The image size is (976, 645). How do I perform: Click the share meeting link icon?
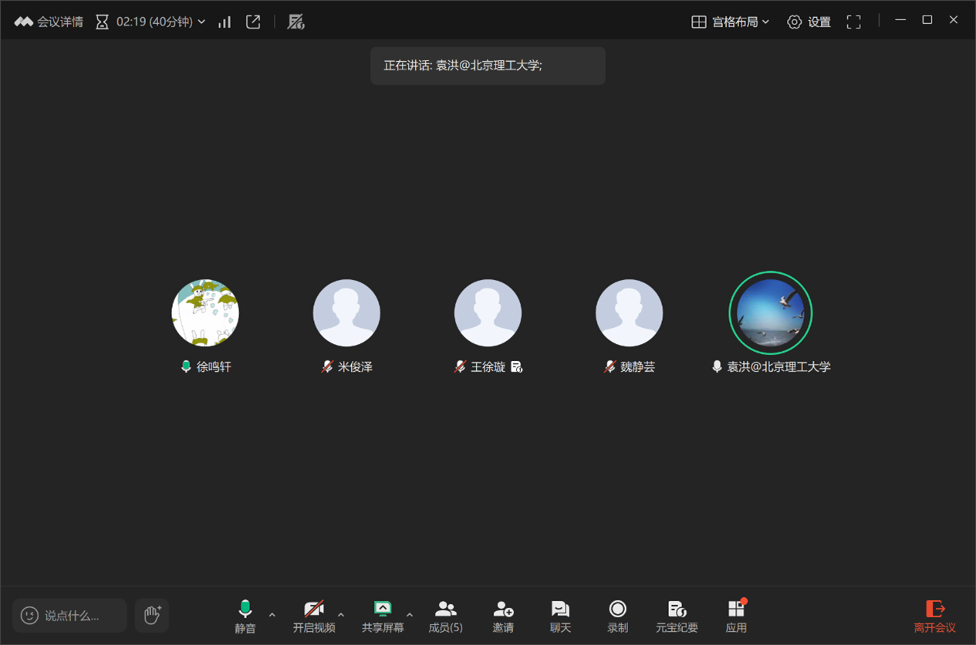pos(253,22)
